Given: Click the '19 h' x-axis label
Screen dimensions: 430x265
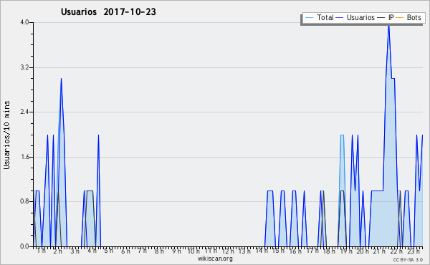Looking at the screenshot, I should [346, 251].
